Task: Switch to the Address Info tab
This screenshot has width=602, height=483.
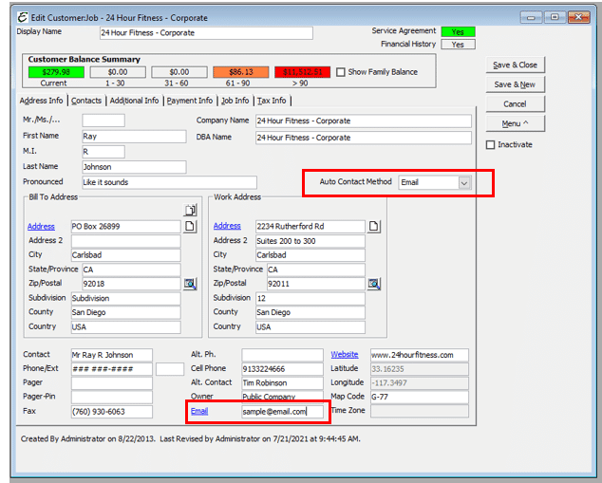Action: point(42,101)
